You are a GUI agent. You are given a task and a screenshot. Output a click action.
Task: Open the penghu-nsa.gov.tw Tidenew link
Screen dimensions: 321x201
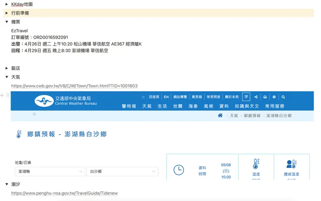pos(65,193)
